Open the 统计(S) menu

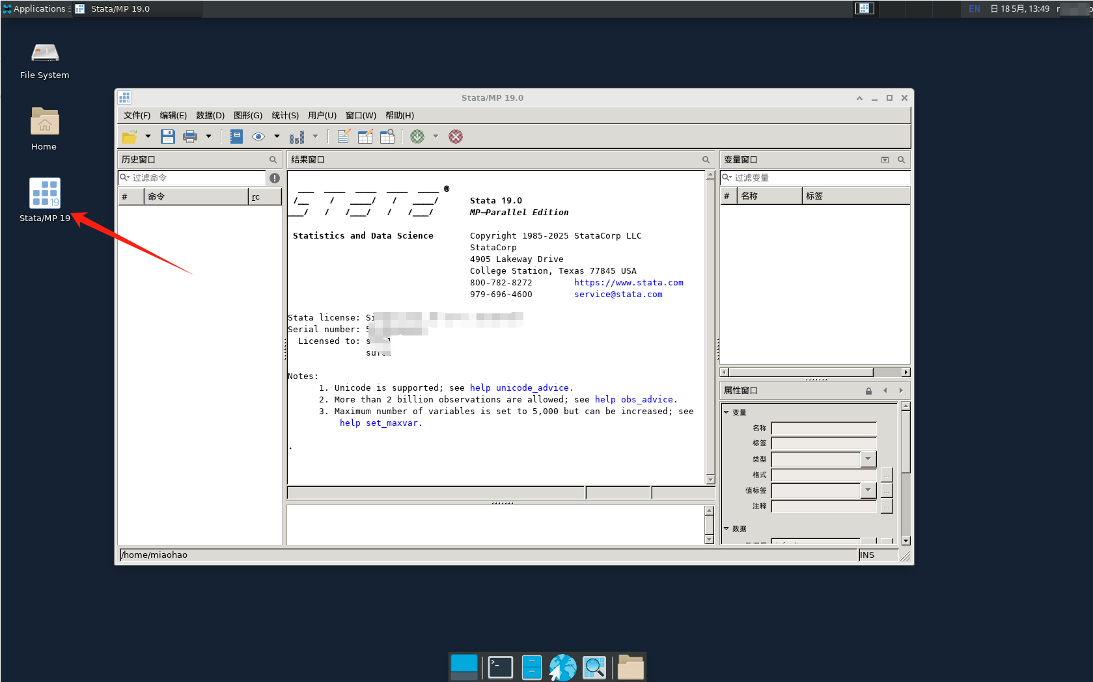click(x=285, y=116)
